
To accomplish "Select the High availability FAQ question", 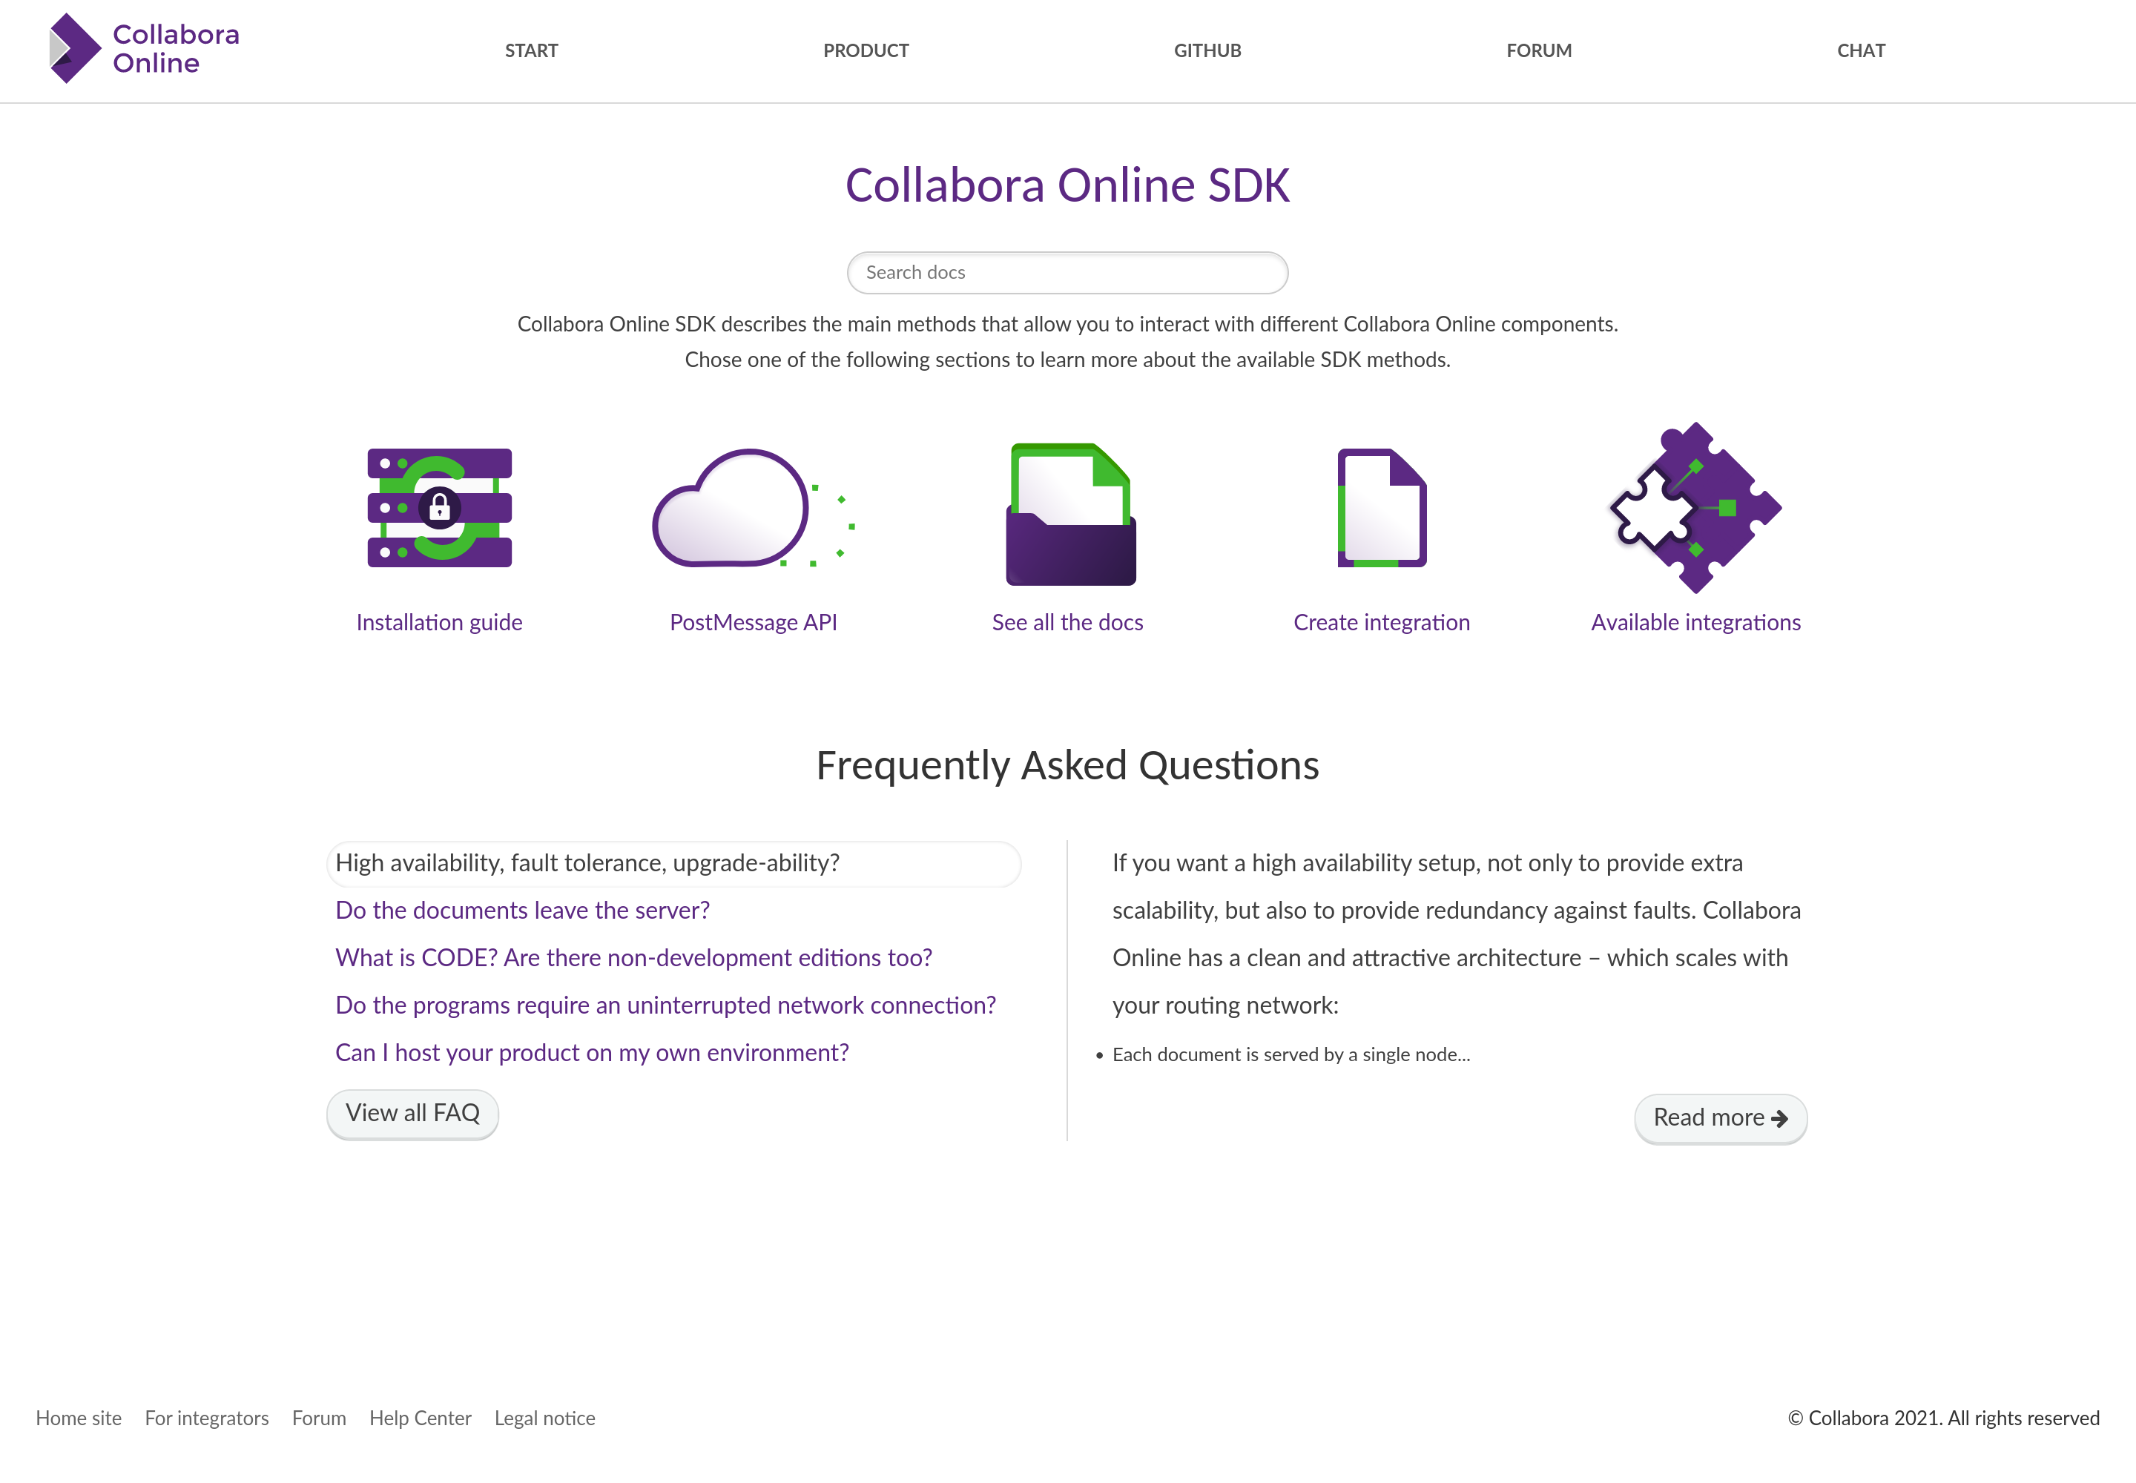I will [587, 863].
